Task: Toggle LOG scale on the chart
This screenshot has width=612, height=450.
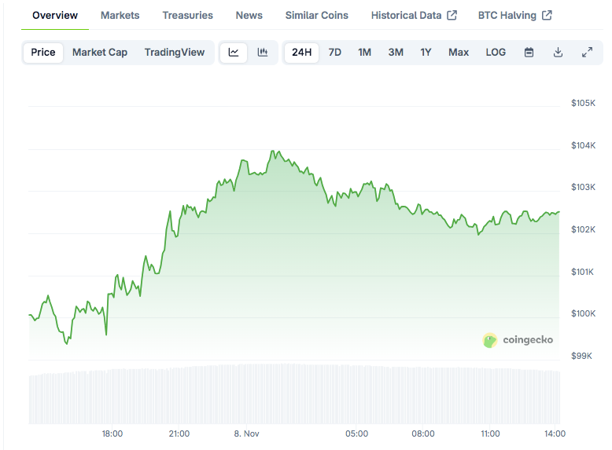Action: click(496, 53)
